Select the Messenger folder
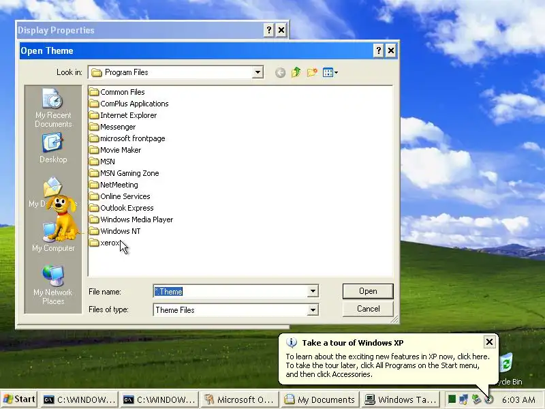 112,127
